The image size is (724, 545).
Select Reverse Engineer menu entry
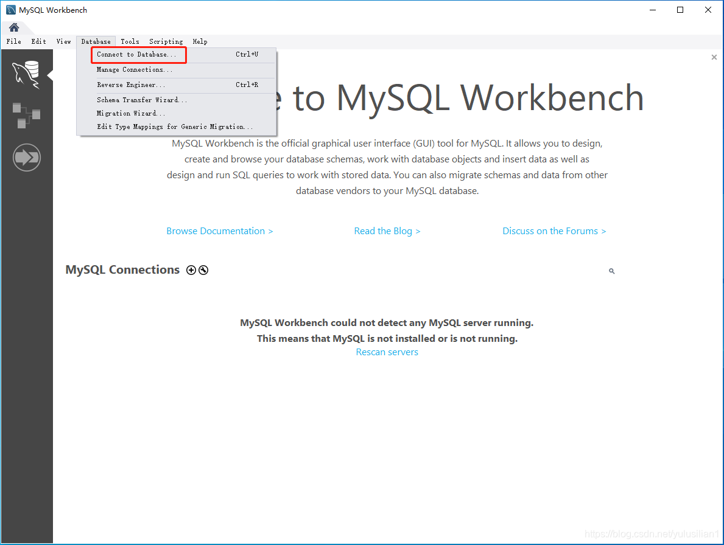tap(177, 85)
